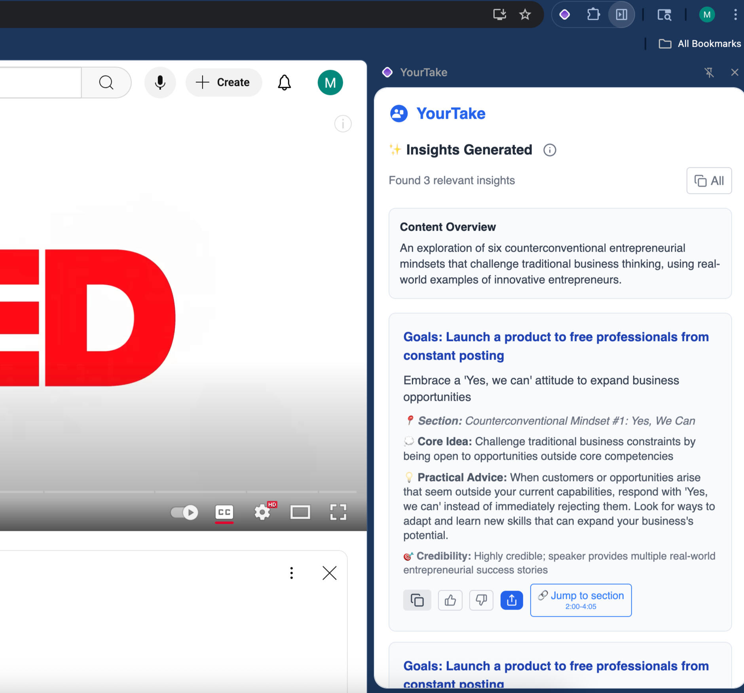Open YouTube notifications bell
This screenshot has height=693, width=744.
pos(284,83)
